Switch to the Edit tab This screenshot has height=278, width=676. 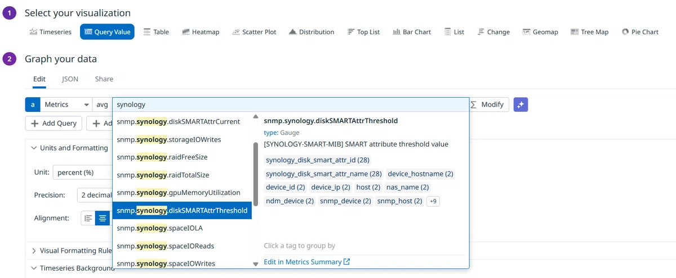[39, 79]
